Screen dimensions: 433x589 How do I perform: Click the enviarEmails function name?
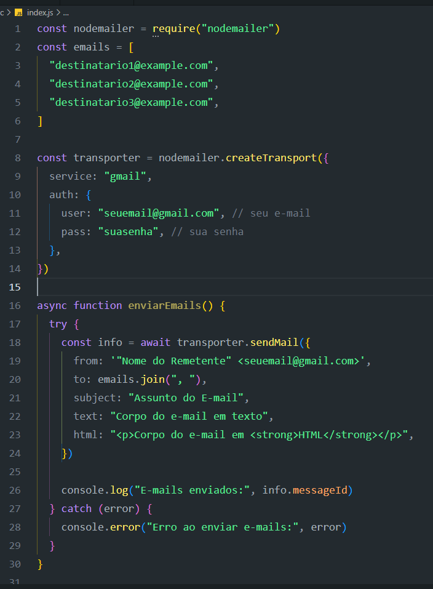[164, 306]
